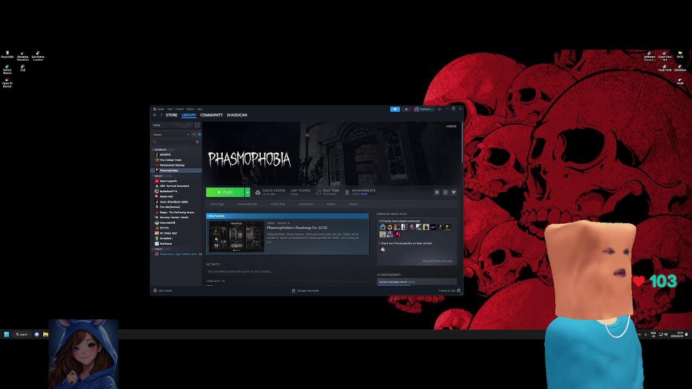Click the activity status input field

tap(287, 271)
